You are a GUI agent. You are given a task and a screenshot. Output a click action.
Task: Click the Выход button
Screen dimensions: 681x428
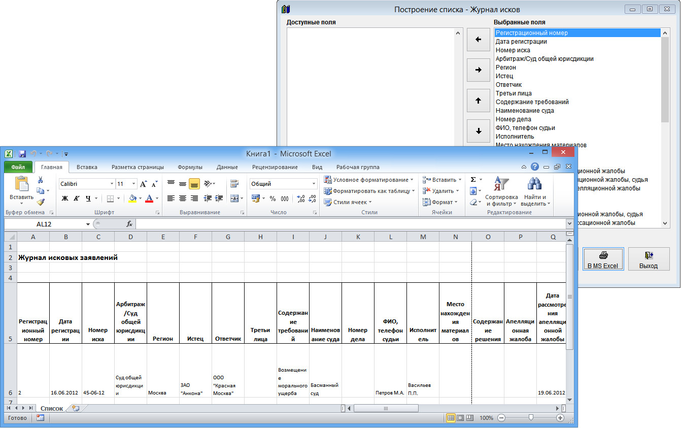648,259
